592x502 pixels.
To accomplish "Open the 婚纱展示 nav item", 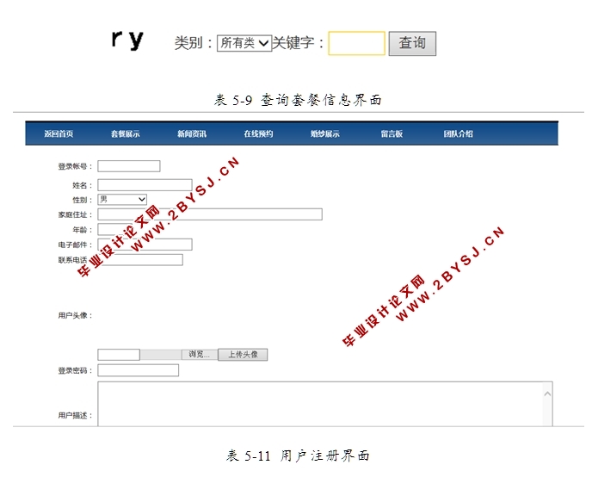I will [325, 133].
